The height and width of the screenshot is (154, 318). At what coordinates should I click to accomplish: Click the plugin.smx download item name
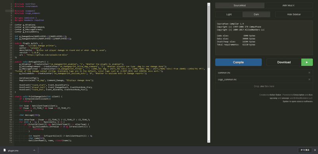[13, 150]
